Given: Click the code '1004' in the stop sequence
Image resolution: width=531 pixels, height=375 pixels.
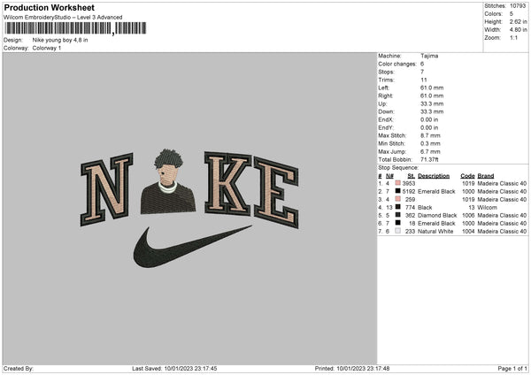Looking at the screenshot, I should (468, 232).
